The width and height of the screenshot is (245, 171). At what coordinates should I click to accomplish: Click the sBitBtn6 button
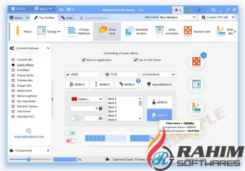160,102
